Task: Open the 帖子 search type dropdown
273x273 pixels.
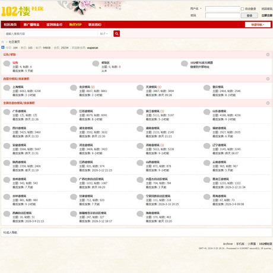Action: coord(104,34)
